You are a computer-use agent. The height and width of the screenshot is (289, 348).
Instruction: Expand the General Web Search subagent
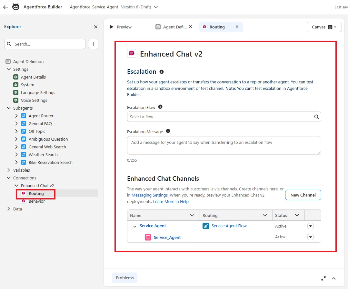16,147
